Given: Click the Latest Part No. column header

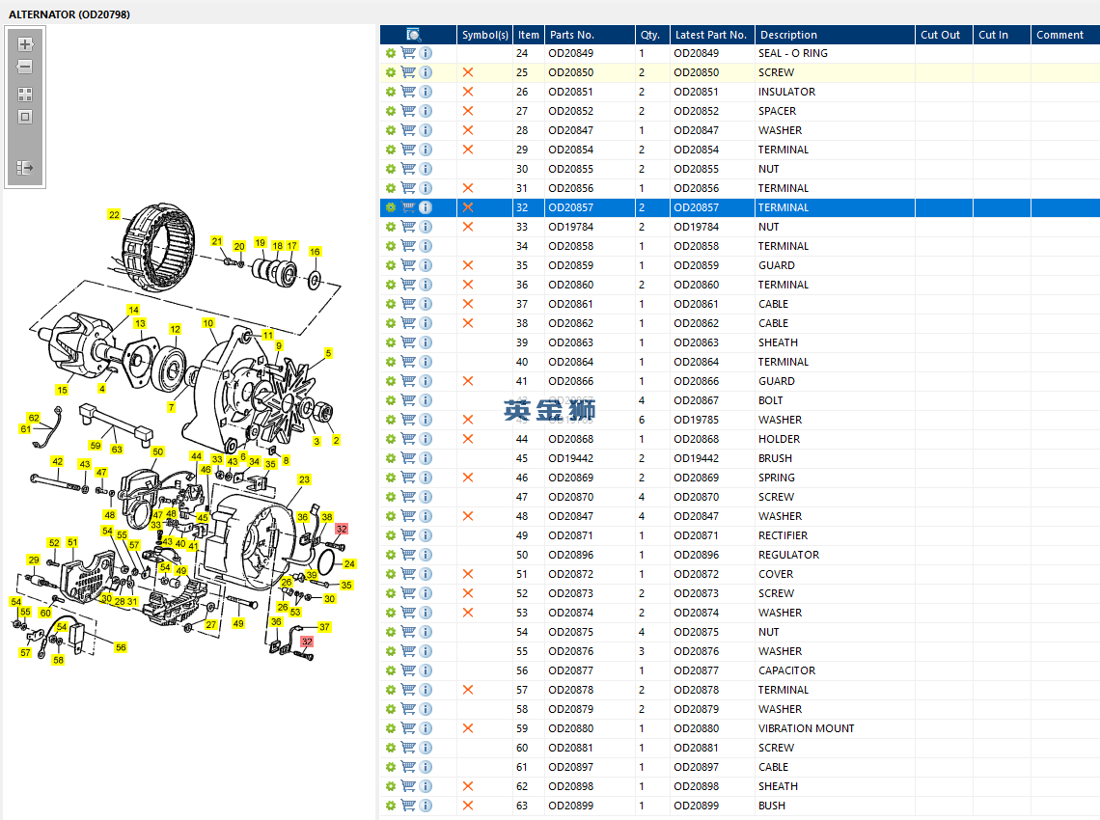Looking at the screenshot, I should 710,35.
